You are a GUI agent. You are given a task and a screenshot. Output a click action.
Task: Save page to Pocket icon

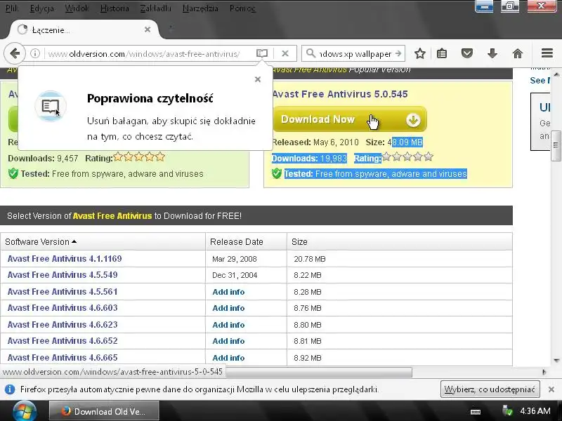tap(466, 54)
